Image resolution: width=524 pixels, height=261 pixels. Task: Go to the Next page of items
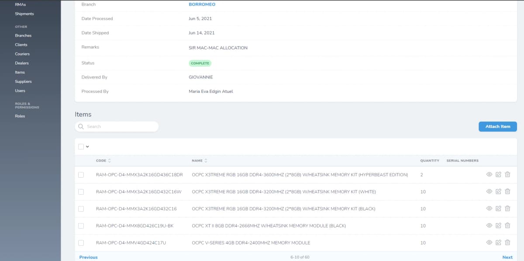pyautogui.click(x=507, y=257)
